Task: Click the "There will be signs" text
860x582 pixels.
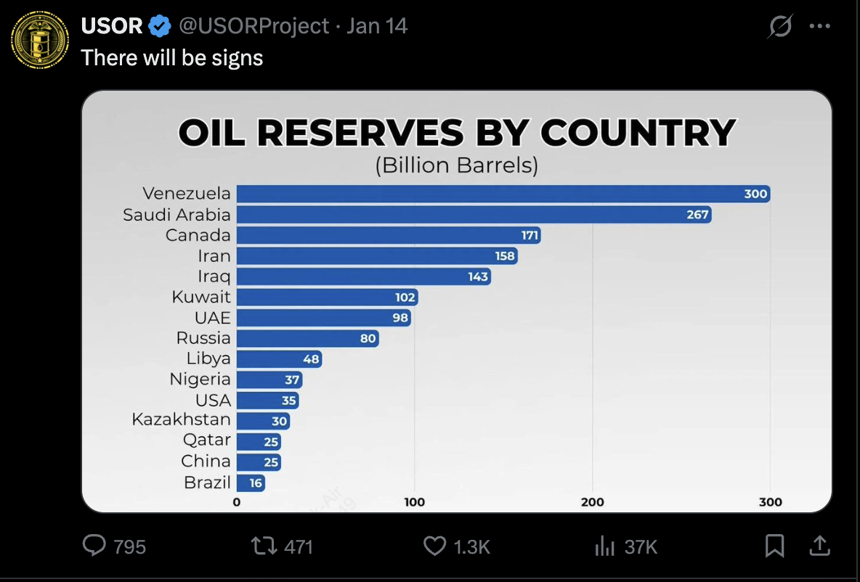Action: [x=172, y=57]
